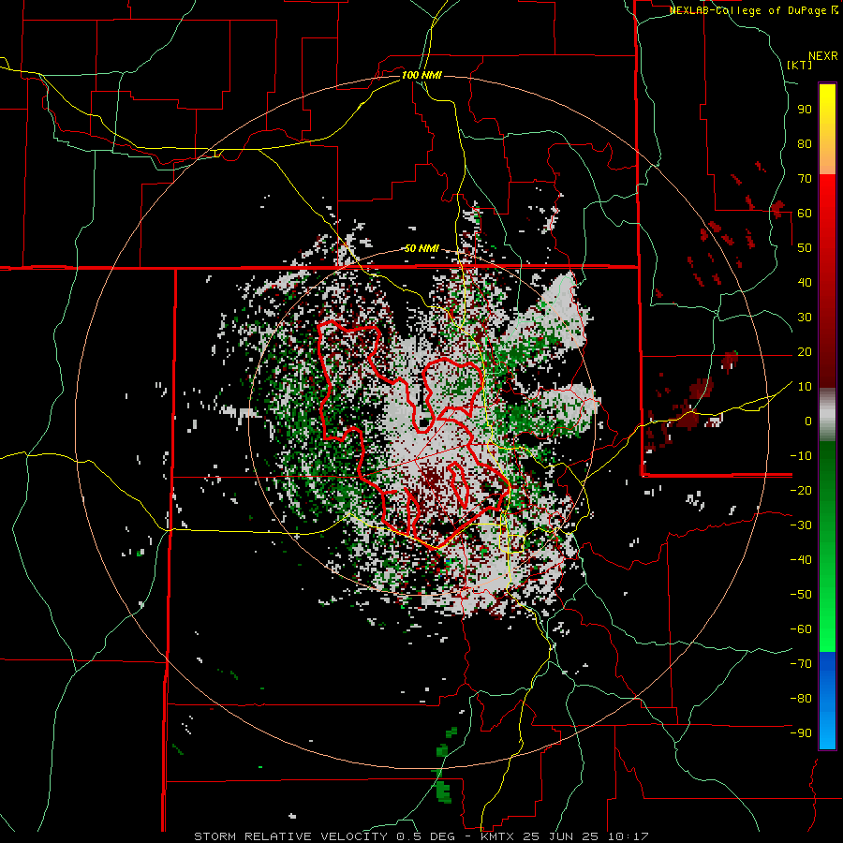Click the Storm Relative Velocity KMTX timestamp caption
The height and width of the screenshot is (843, 843).
pyautogui.click(x=421, y=836)
